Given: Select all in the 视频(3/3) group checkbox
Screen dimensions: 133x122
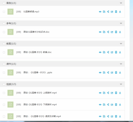Looking at the screenshot, I should pyautogui.click(x=4, y=84).
